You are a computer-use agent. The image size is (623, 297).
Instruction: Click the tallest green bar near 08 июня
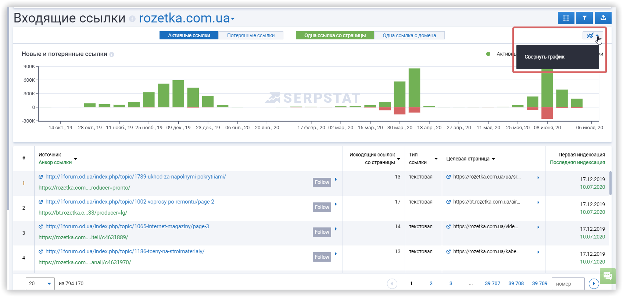pos(547,88)
